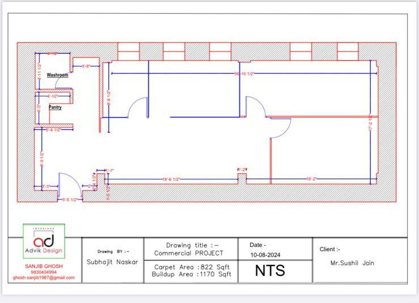Click the Subhajit Naskar drafter name
Screen dimensions: 419x303
pyautogui.click(x=112, y=262)
